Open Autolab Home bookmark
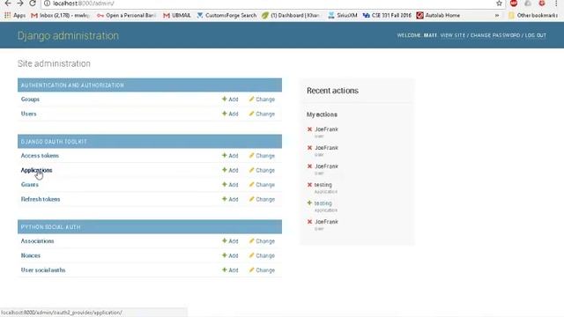This screenshot has height=317, width=564. pos(438,16)
